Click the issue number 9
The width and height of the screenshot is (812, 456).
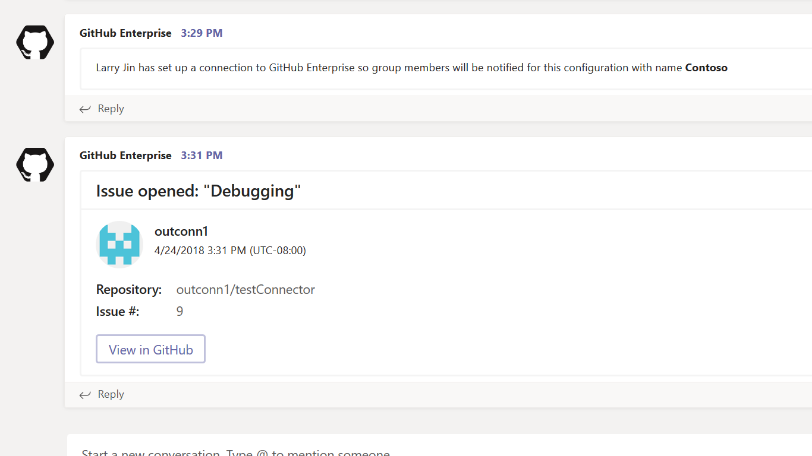click(180, 311)
